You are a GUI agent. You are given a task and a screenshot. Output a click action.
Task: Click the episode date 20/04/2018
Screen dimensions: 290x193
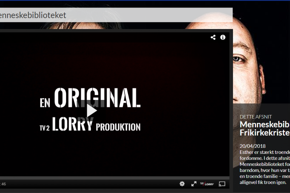pos(253,146)
